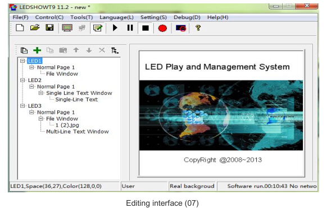The width and height of the screenshot is (331, 208).
Task: Maximize the LEDSHOWT9 window
Action: [x=289, y=6]
